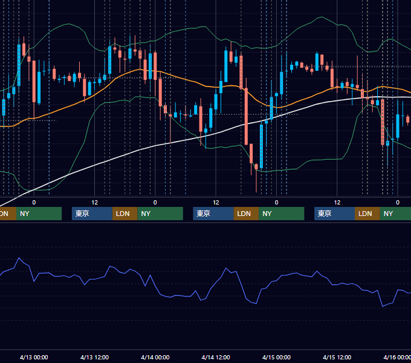Click the NY session block spanning 4/13 00:00
This screenshot has width=411, height=363.
click(x=39, y=214)
